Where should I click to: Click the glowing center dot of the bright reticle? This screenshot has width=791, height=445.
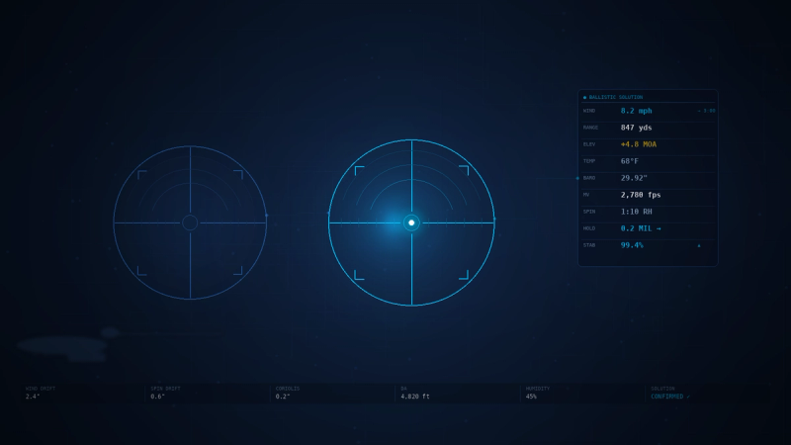click(411, 222)
